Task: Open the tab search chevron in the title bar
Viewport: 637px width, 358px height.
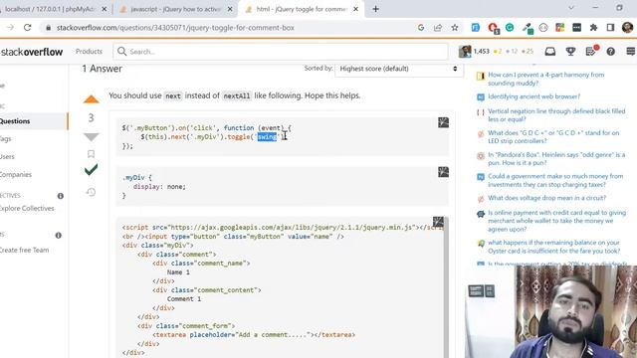Action: (x=571, y=8)
